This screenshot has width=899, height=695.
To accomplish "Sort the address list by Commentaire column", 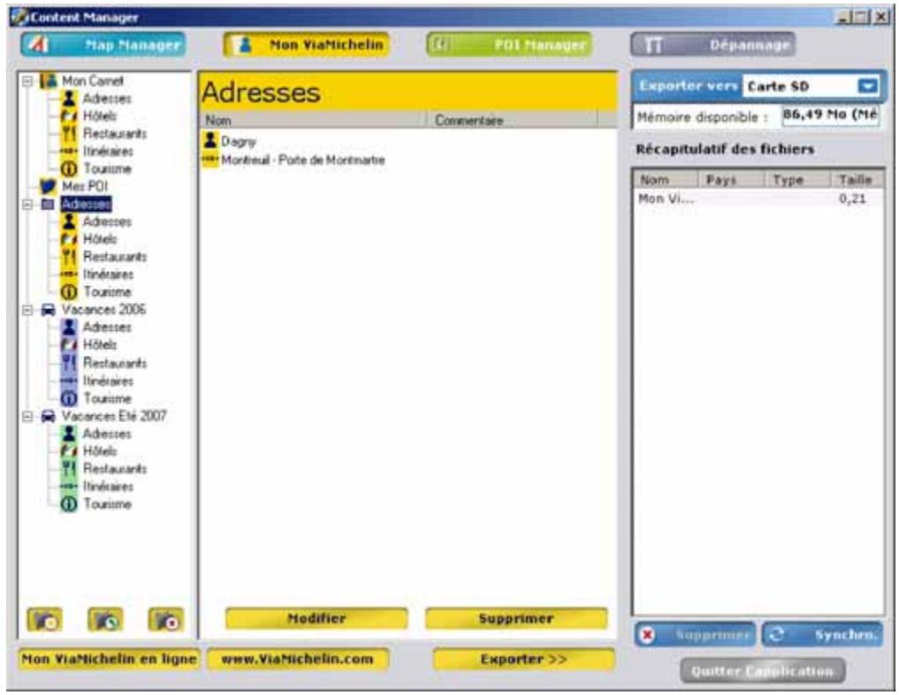I will tap(513, 121).
